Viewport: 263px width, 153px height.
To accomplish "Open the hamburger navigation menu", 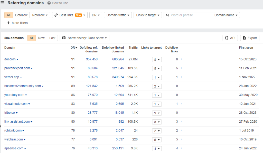I will 3,3.
